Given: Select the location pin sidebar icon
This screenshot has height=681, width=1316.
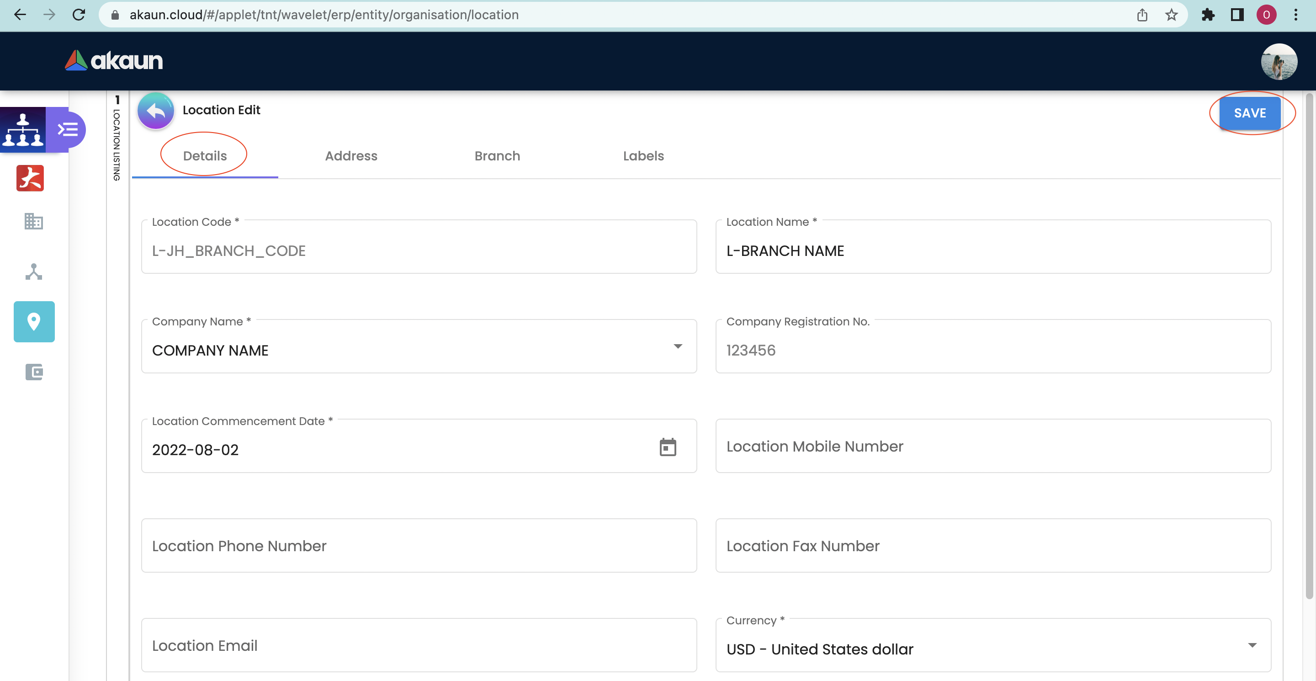Looking at the screenshot, I should click(x=34, y=321).
